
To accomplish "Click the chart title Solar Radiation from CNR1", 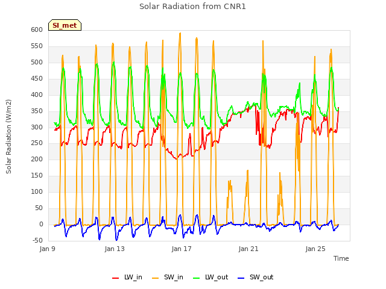I will tap(192, 7).
